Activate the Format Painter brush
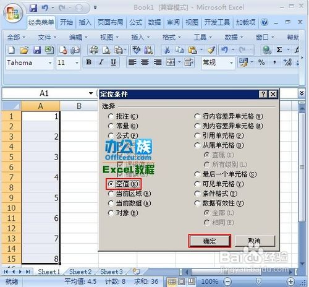Image resolution: width=309 pixels, height=287 pixels. (x=211, y=50)
